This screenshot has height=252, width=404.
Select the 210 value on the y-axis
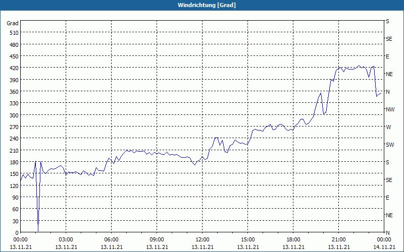14,150
